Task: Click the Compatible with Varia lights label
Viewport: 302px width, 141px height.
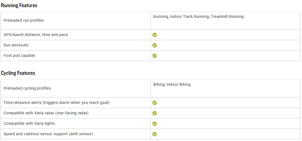Action: (x=29, y=123)
